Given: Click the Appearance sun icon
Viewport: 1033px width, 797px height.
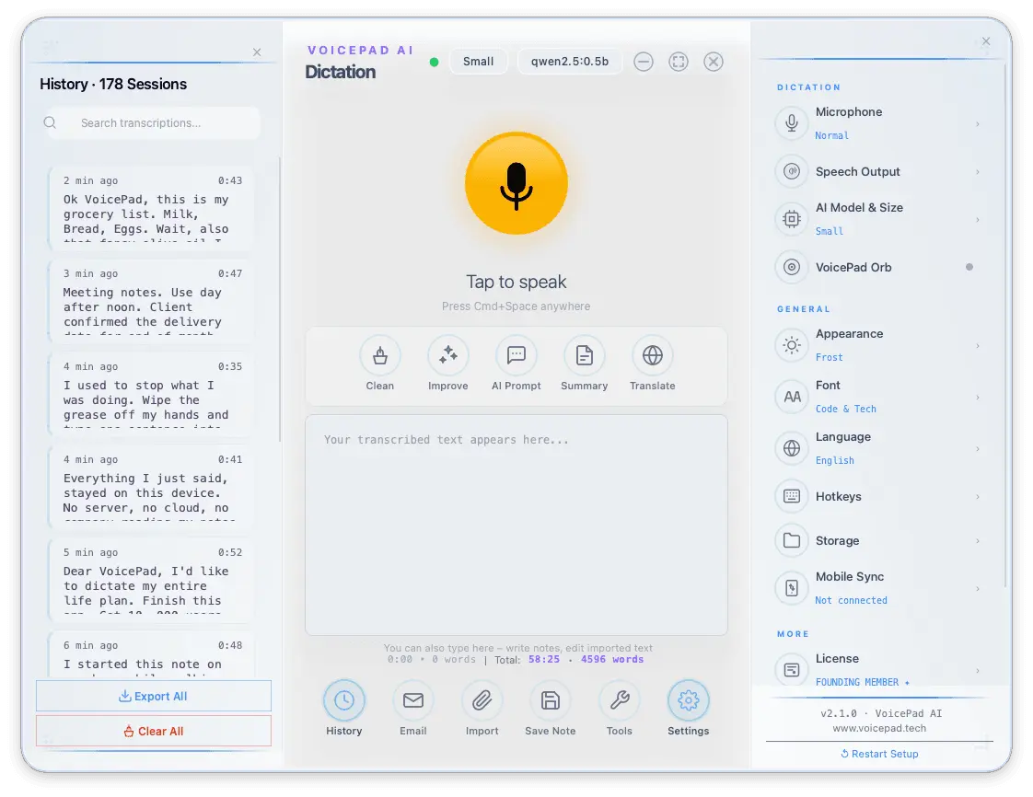Looking at the screenshot, I should (x=791, y=345).
